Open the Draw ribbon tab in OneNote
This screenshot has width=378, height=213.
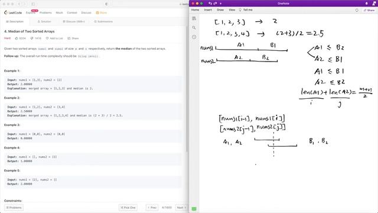click(220, 10)
